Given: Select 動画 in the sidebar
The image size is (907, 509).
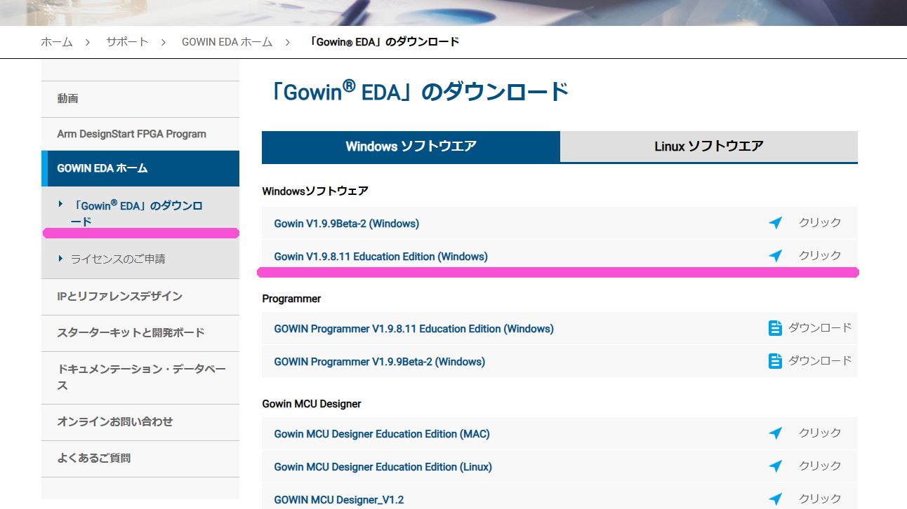Looking at the screenshot, I should tap(140, 99).
